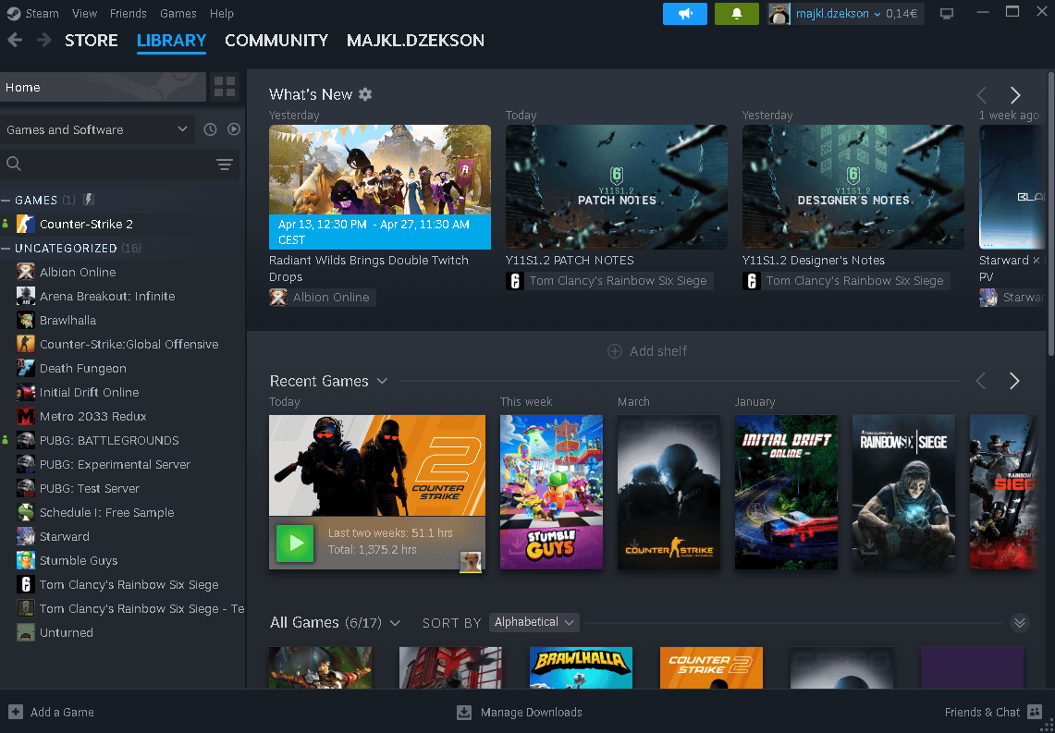Click Albion Online tag under Radiant Wilds news

tap(323, 298)
